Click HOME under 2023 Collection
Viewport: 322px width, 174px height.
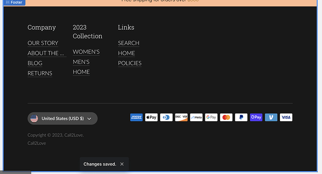81,72
